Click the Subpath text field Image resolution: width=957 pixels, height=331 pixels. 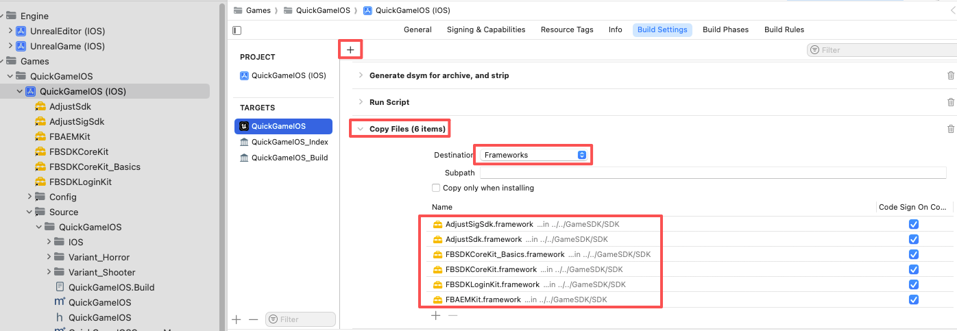(713, 173)
